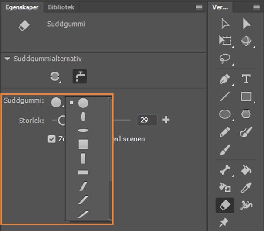The image size is (264, 231).
Task: Choose the round eraser shape
Action: tap(83, 103)
